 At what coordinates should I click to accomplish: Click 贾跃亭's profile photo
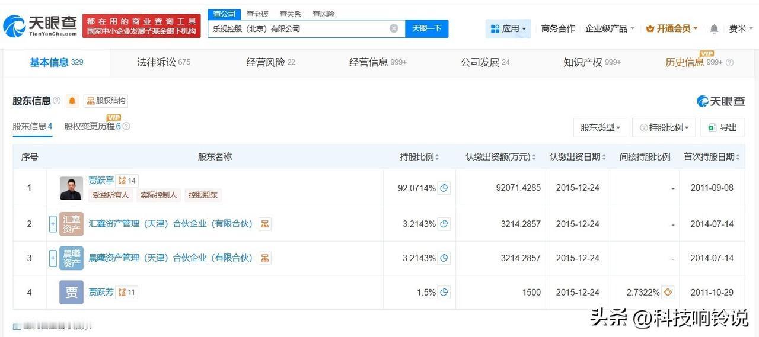71,188
